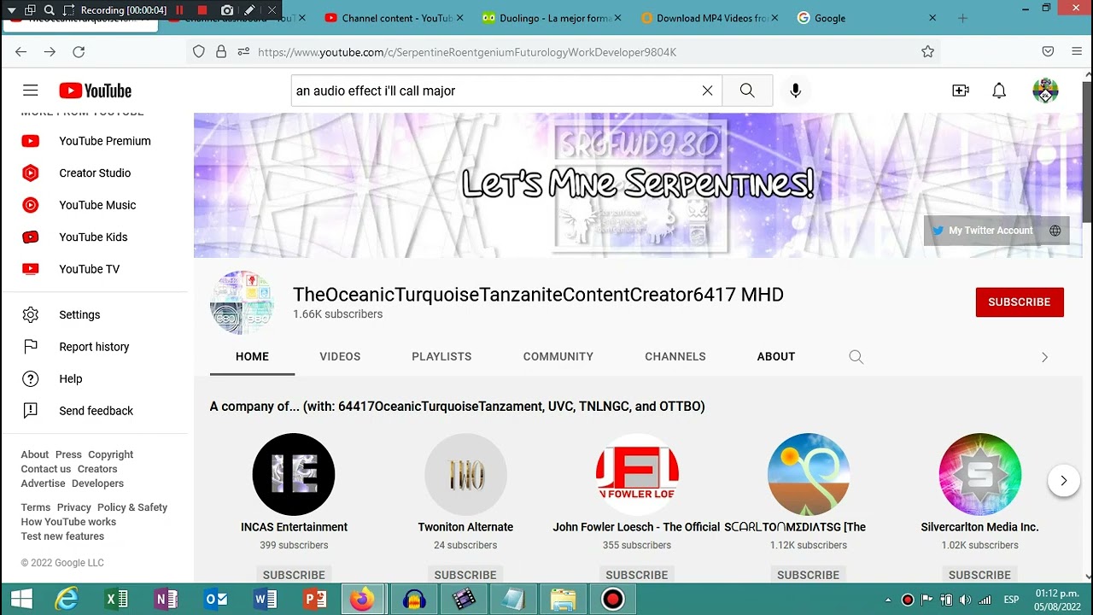This screenshot has height=615, width=1093.
Task: Start voice search with the microphone
Action: pos(795,91)
